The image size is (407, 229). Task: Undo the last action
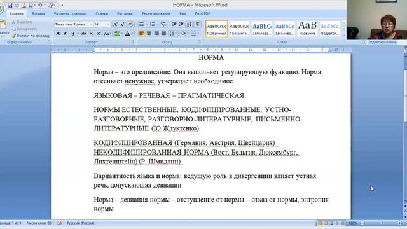40,5
